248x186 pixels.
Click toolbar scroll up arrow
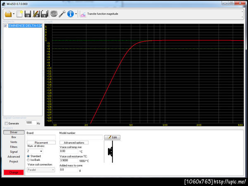[x=242, y=12]
